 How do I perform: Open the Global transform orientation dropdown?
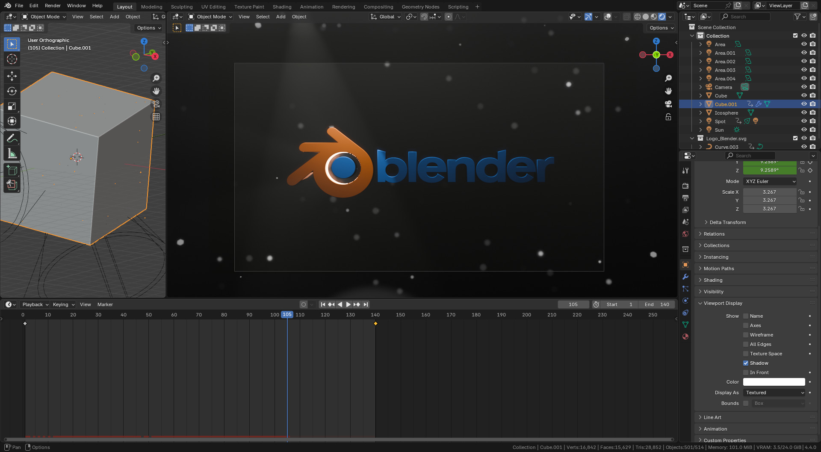tap(386, 17)
